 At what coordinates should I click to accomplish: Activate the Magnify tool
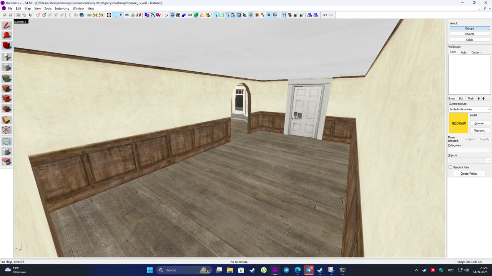(7, 36)
